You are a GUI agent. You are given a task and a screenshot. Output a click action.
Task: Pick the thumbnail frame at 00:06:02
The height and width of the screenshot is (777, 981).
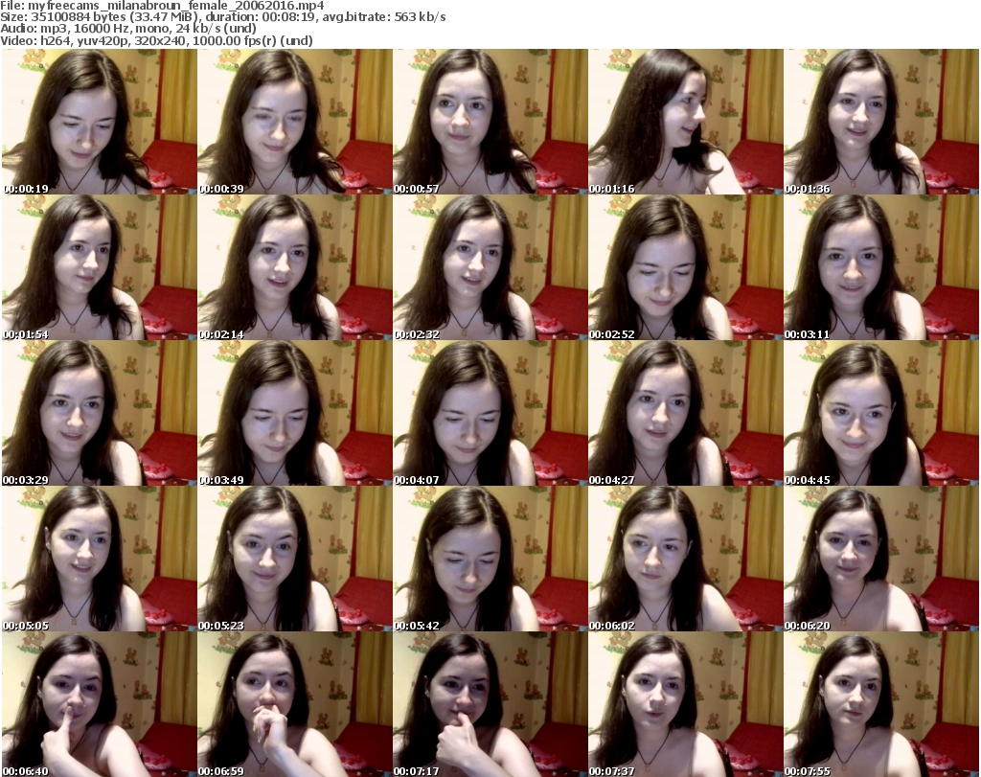686,559
